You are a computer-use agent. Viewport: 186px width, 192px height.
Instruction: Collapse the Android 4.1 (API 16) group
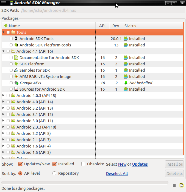pyautogui.click(x=3, y=51)
